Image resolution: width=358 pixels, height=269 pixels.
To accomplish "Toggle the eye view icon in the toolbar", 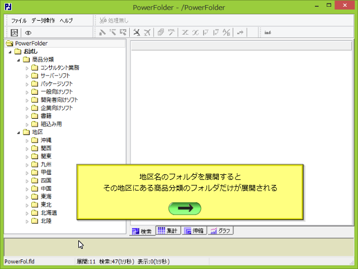I will (x=28, y=33).
